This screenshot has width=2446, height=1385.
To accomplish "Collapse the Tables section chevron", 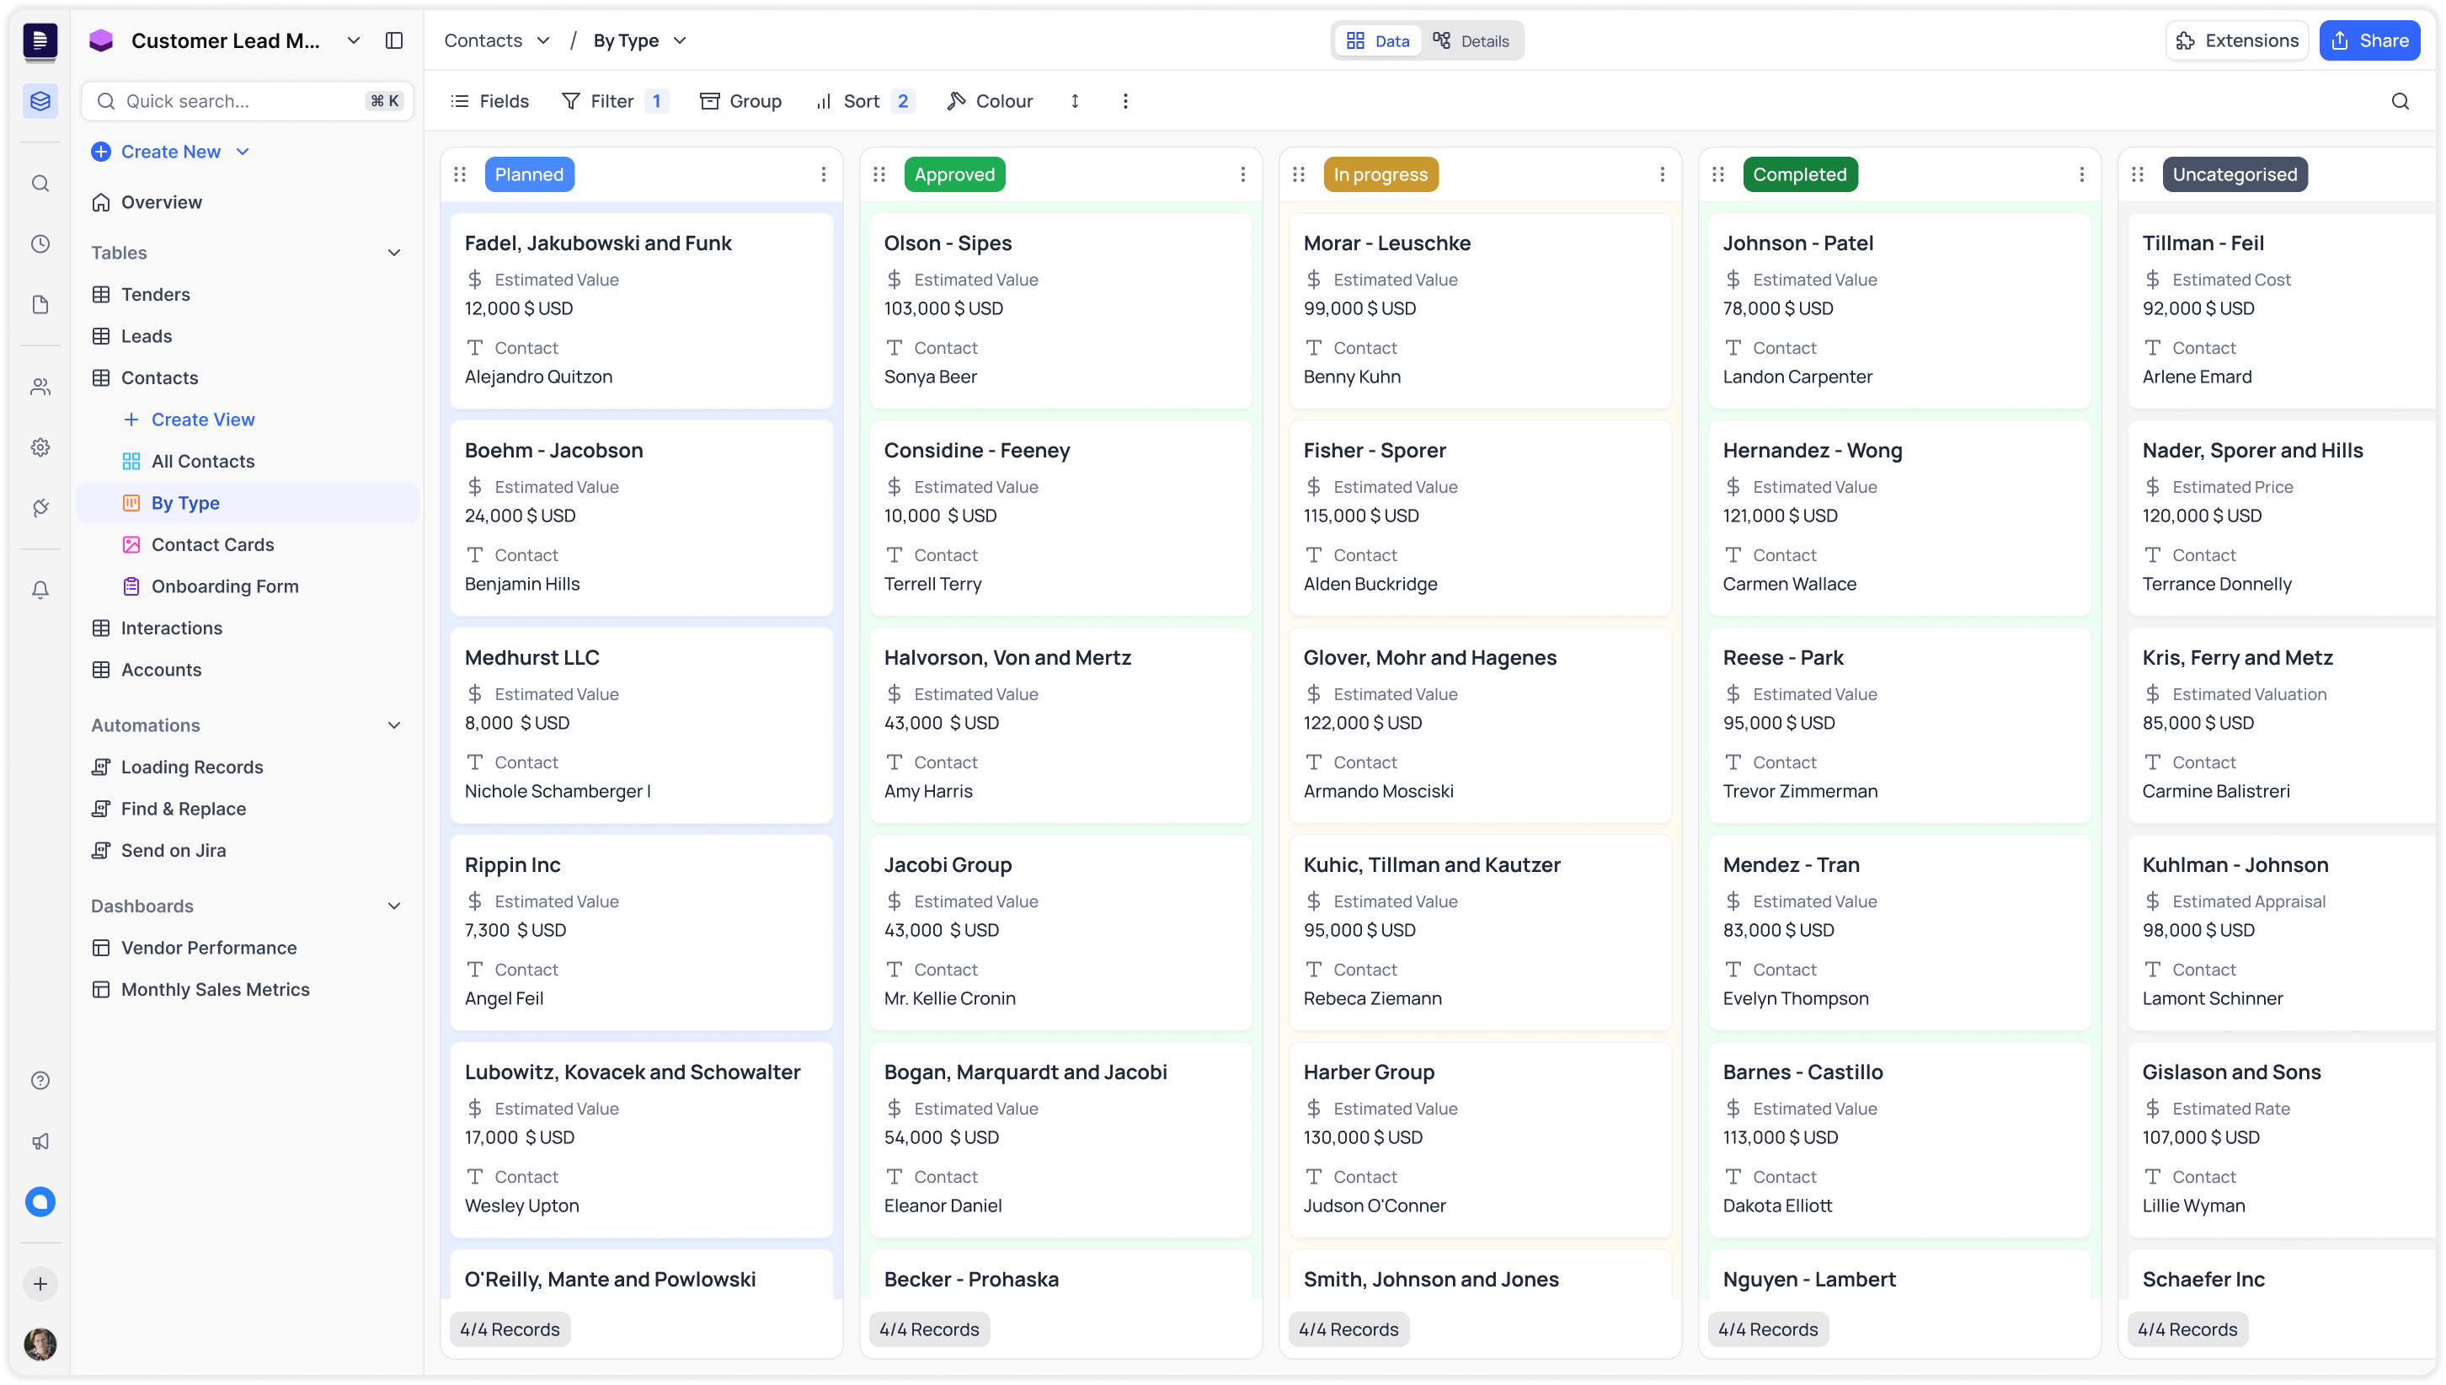I will (x=393, y=252).
